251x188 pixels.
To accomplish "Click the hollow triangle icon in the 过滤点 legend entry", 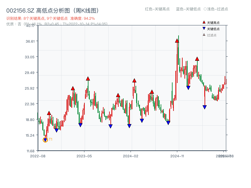I will (204, 35).
